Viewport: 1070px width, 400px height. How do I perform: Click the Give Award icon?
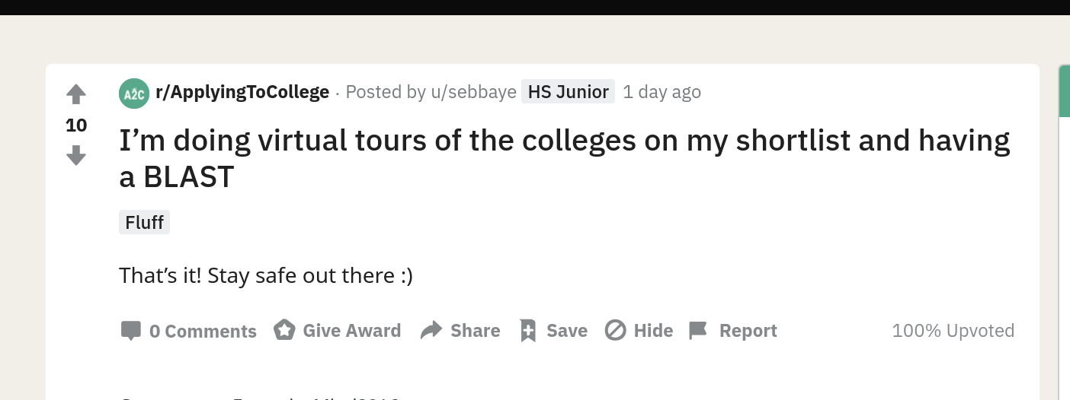(284, 330)
